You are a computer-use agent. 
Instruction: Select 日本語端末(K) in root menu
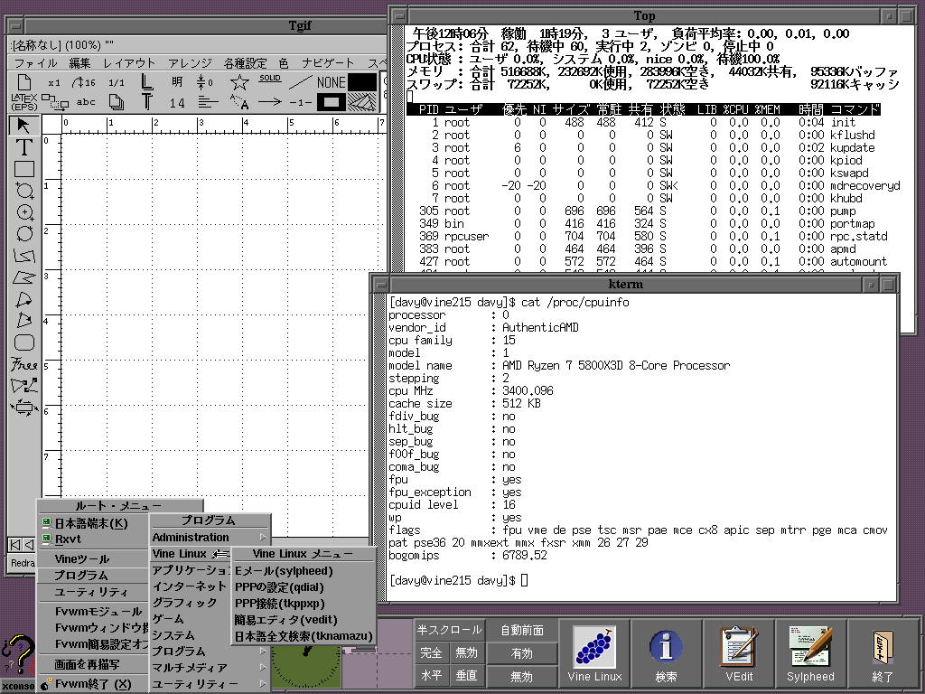click(x=93, y=523)
